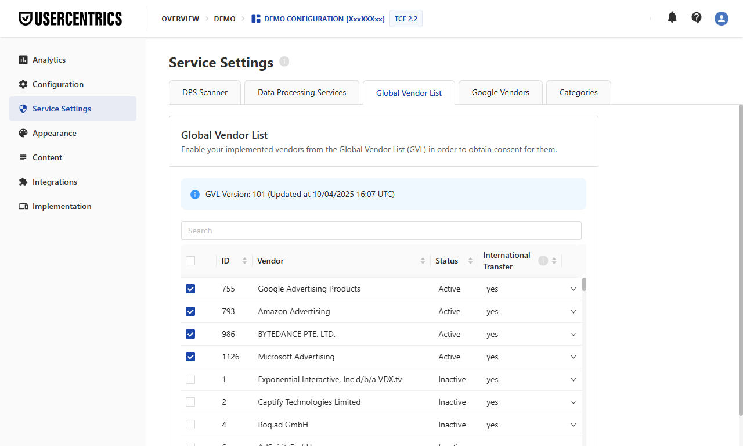Switch to DPS Scanner tab

click(x=205, y=92)
